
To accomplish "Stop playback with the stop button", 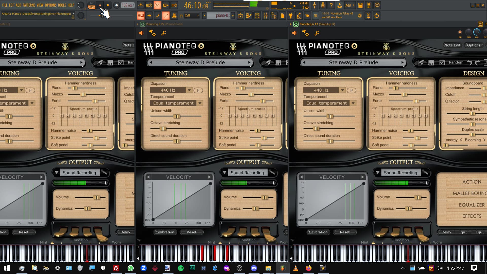I will tap(108, 5).
